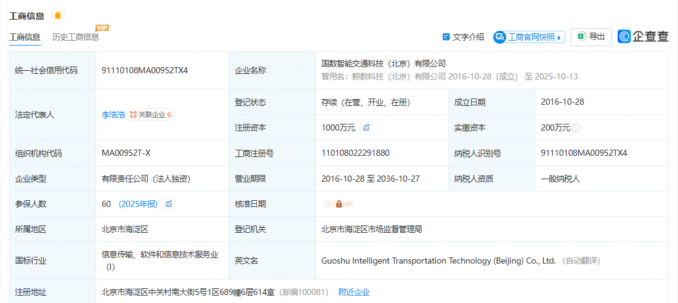Click registration number 110108022291880
678x303 pixels.
pyautogui.click(x=355, y=153)
